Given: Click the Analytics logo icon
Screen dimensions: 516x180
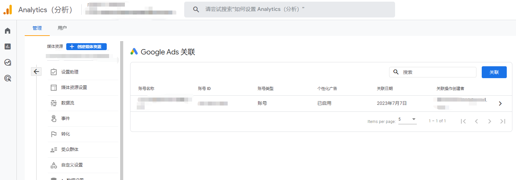Looking at the screenshot, I should (8, 10).
